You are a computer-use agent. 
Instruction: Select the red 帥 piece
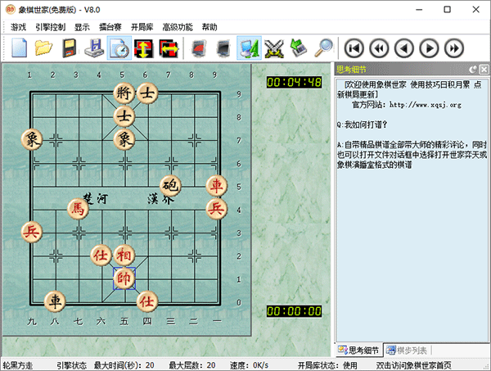pos(124,278)
